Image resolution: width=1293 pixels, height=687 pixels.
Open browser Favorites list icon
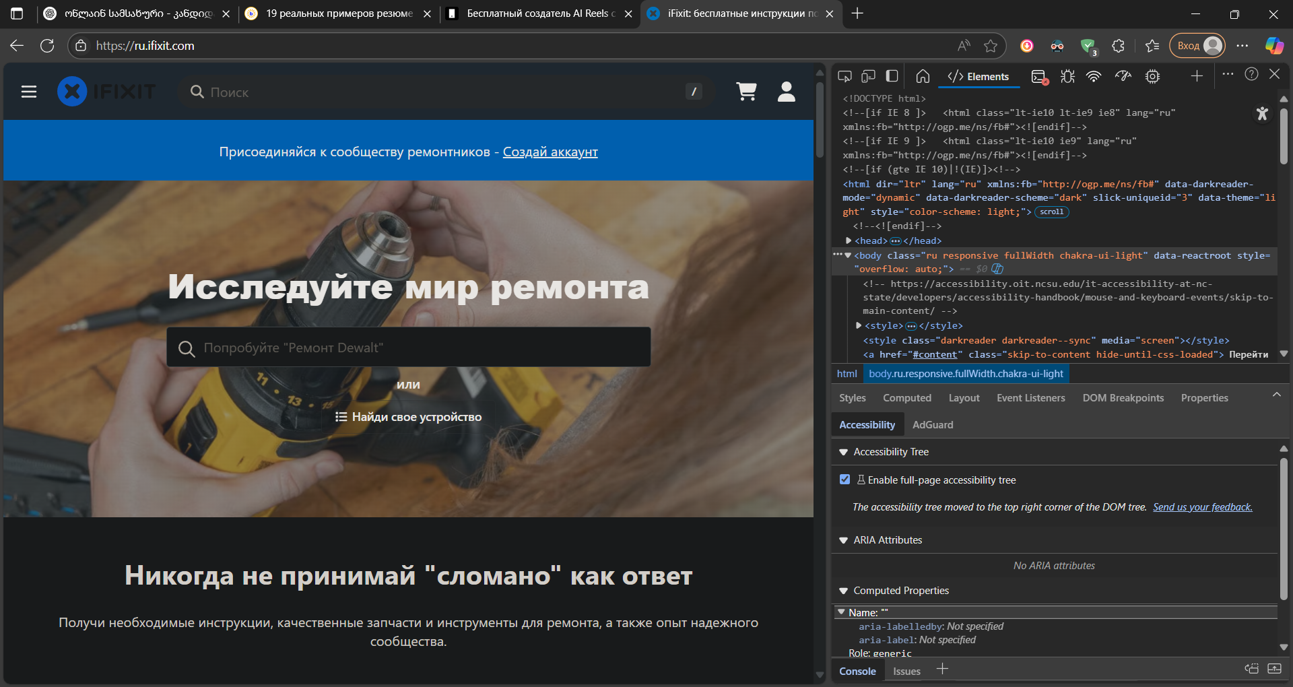[1152, 46]
